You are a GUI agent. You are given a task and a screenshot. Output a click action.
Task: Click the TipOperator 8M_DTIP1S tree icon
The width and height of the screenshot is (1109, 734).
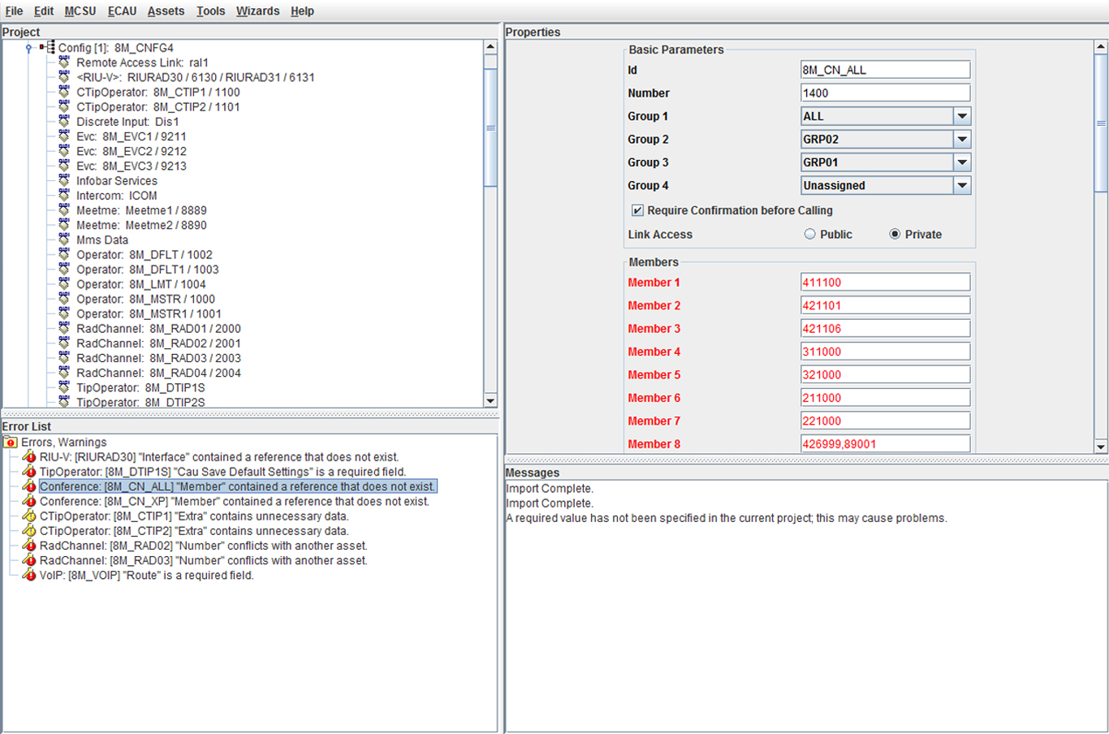click(64, 387)
